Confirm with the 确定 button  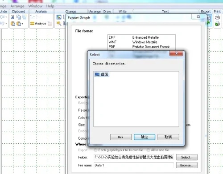pyautogui.click(x=145, y=137)
